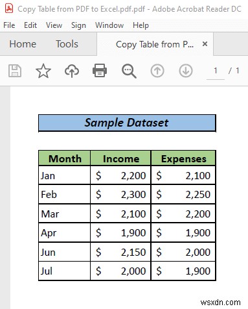Add a bookmark with the star icon
Image resolution: width=248 pixels, height=309 pixels.
[x=43, y=71]
